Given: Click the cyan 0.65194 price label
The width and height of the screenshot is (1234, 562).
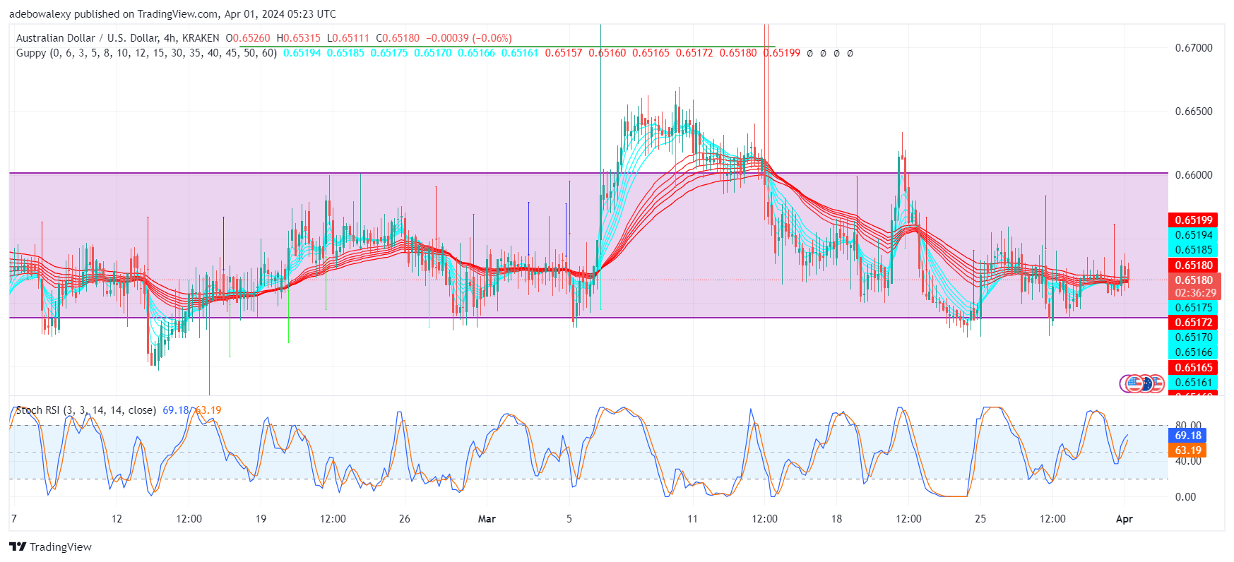Looking at the screenshot, I should (1193, 235).
